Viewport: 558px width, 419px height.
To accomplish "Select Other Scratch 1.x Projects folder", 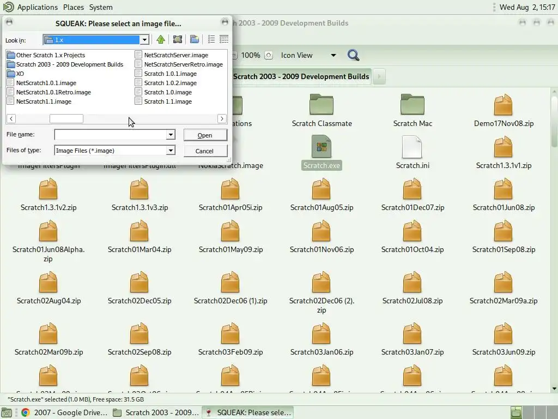I will tap(46, 55).
